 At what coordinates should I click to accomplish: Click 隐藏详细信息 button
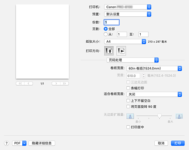pyautogui.click(x=42, y=143)
